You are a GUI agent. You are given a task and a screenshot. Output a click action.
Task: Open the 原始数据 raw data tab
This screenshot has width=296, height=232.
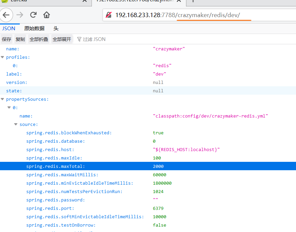(34, 29)
